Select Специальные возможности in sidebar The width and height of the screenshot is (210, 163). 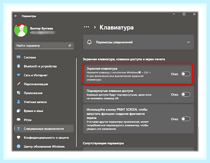click(x=44, y=129)
